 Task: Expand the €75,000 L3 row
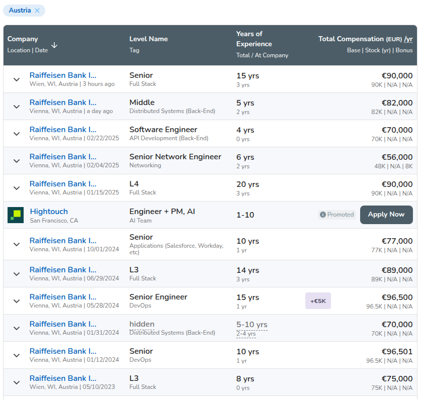click(x=17, y=382)
